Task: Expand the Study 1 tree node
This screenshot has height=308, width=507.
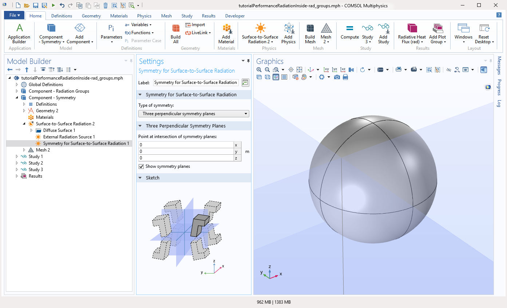Action: (x=17, y=157)
